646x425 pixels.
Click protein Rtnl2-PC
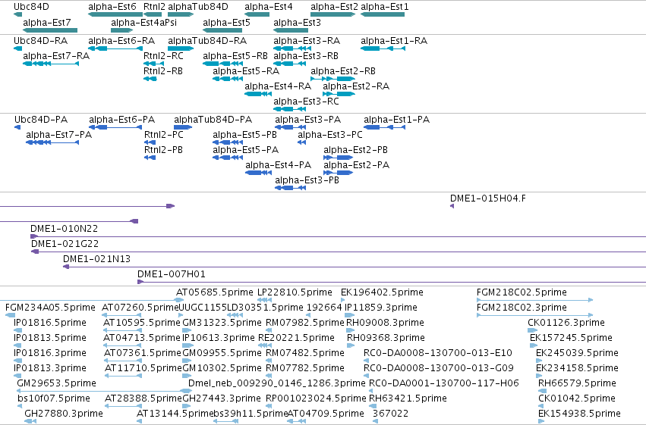(150, 142)
